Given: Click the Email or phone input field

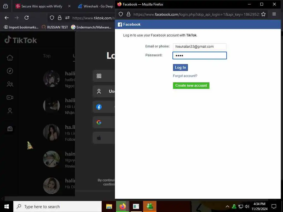Looking at the screenshot, I should tap(200, 46).
